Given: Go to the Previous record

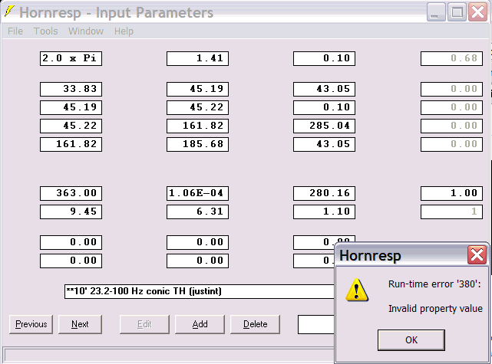Looking at the screenshot, I should click(x=31, y=324).
